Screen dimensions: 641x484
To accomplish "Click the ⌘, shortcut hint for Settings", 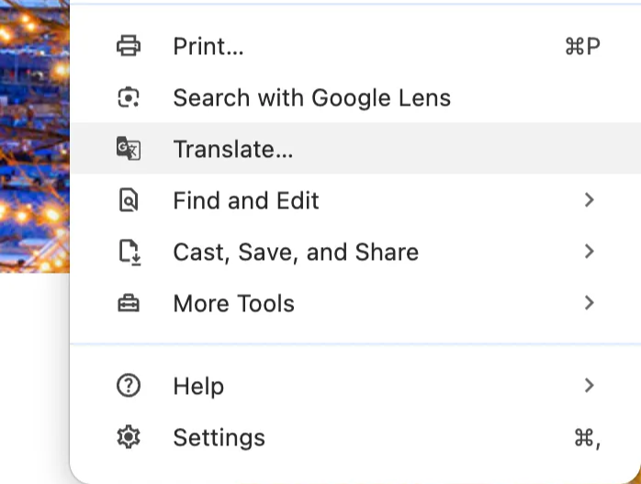I will (x=587, y=438).
